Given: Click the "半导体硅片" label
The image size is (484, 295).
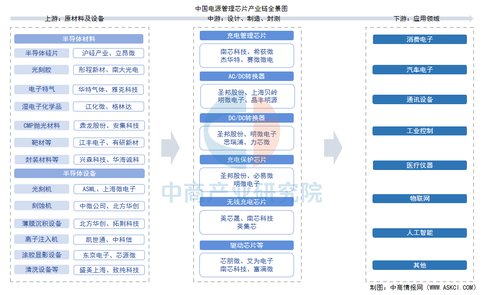Looking at the screenshot, I should coord(41,53).
